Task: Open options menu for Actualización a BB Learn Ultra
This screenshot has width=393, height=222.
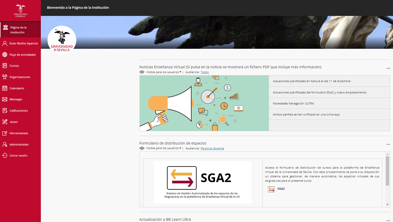Action: [x=388, y=220]
